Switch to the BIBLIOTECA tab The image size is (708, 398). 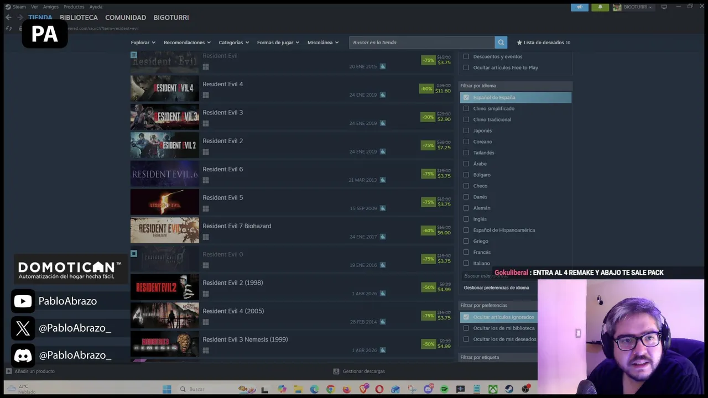click(79, 18)
